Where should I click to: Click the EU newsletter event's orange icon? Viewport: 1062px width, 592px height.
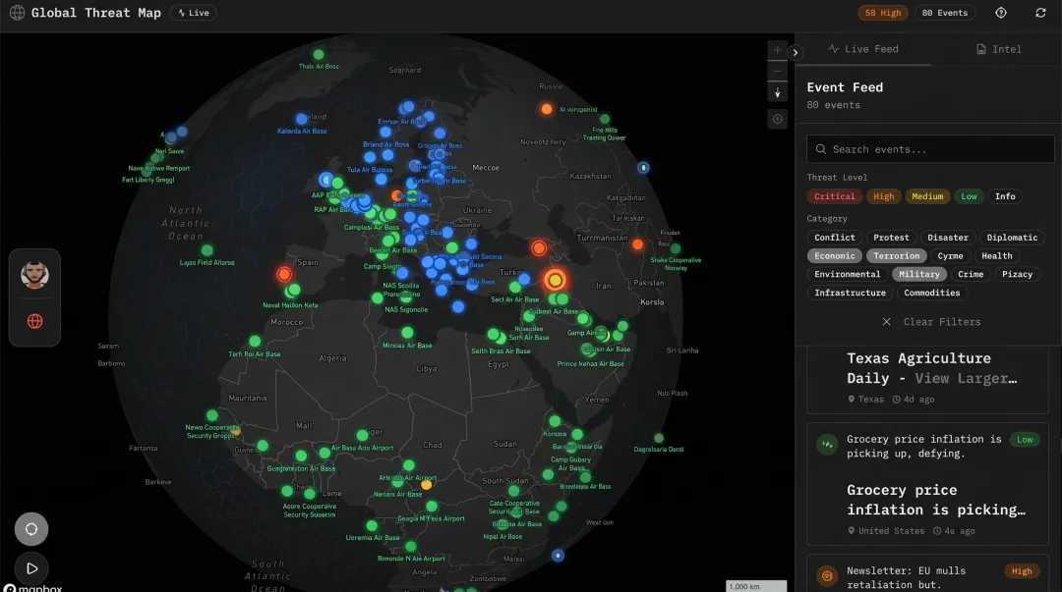click(x=827, y=575)
